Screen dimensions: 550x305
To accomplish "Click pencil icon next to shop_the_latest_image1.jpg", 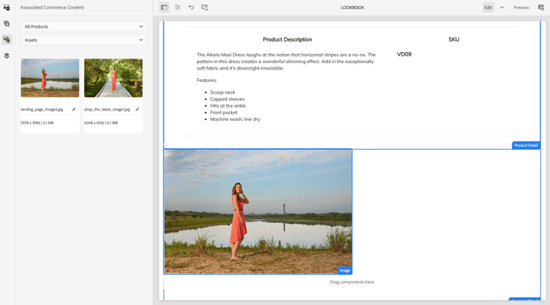I will click(137, 110).
